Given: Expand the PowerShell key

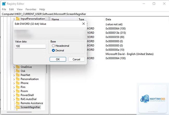Looking at the screenshot, I should coord(14,95).
